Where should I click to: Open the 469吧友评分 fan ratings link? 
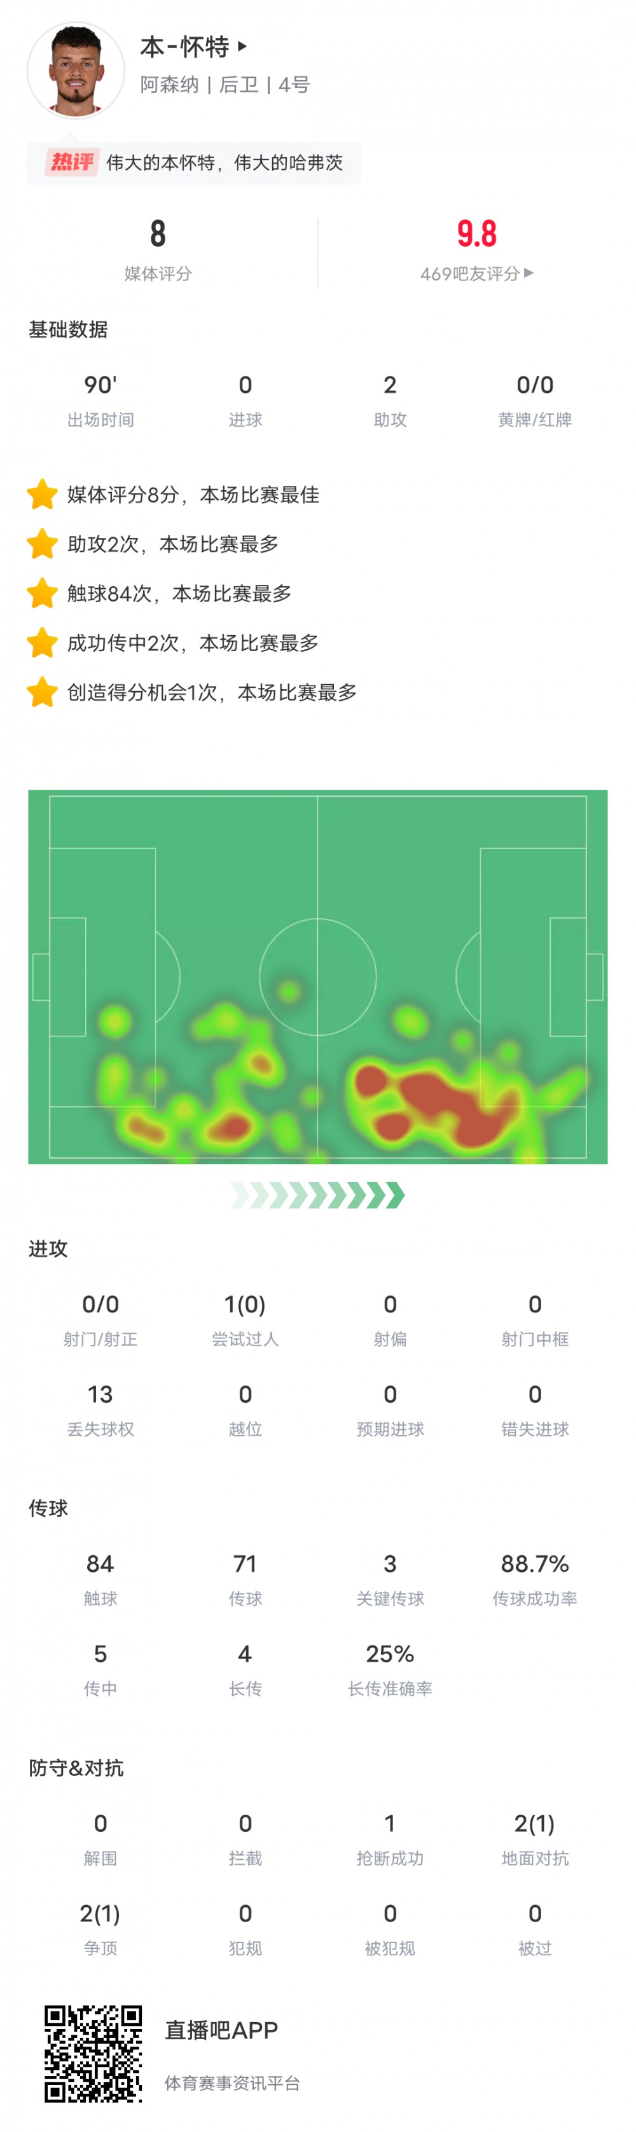476,274
